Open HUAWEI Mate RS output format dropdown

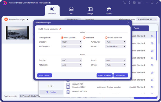[147, 19]
